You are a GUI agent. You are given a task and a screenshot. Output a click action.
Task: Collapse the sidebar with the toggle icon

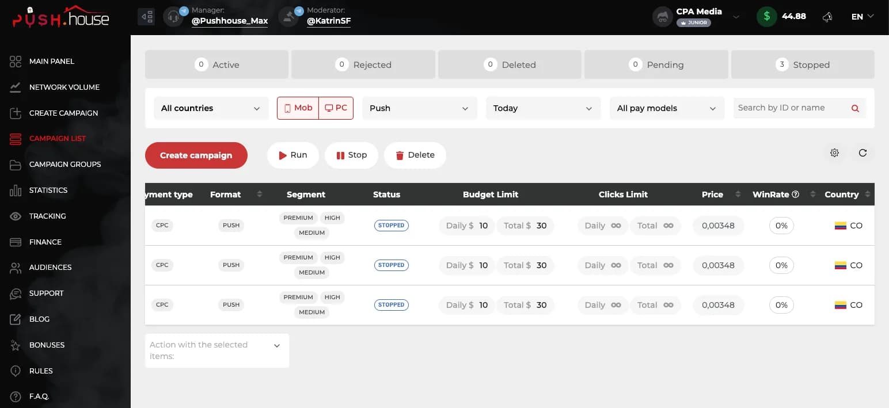146,17
